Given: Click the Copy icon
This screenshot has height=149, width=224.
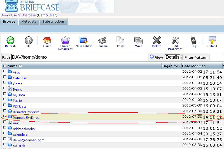Looking at the screenshot, I should point(120,41).
